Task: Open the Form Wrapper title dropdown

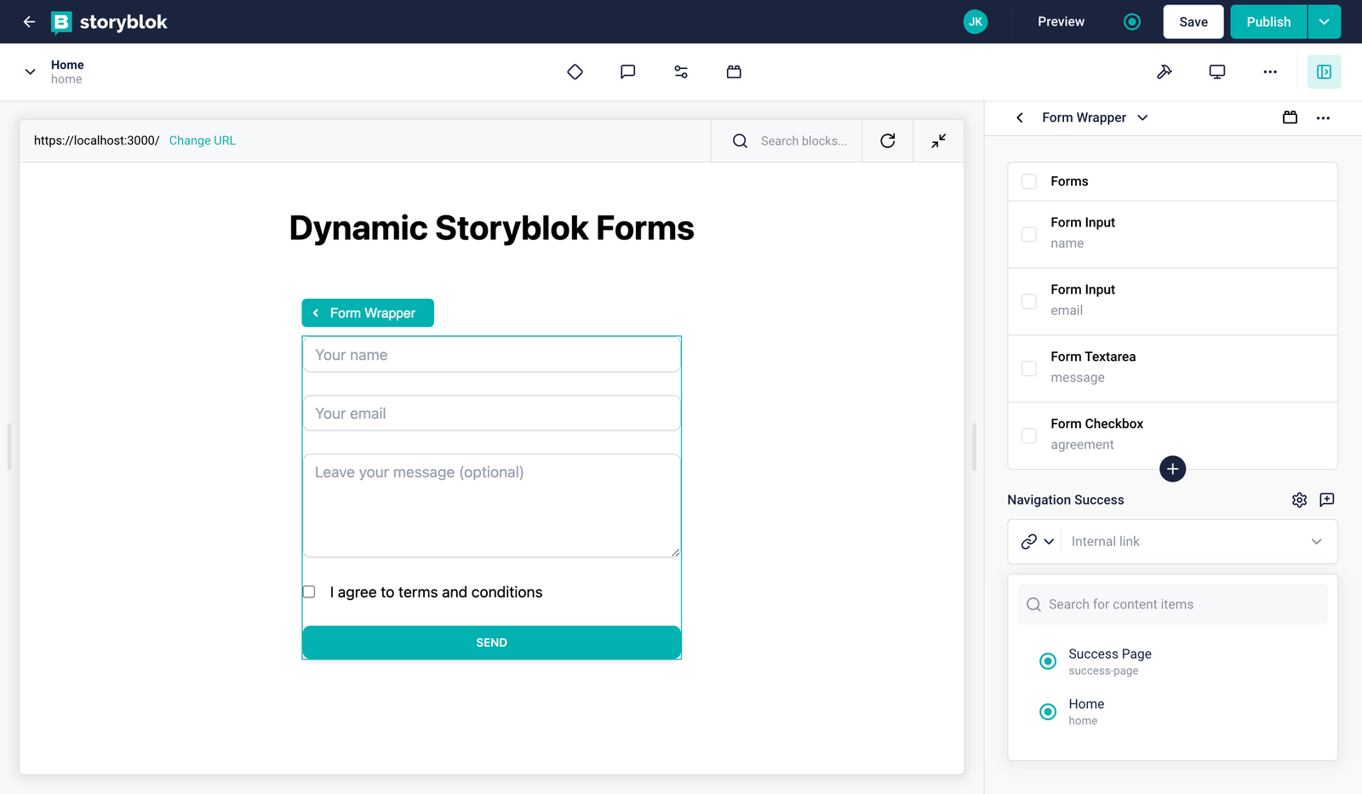Action: [1142, 117]
